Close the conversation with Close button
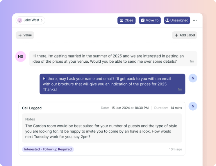The height and width of the screenshot is (166, 216). (126, 20)
